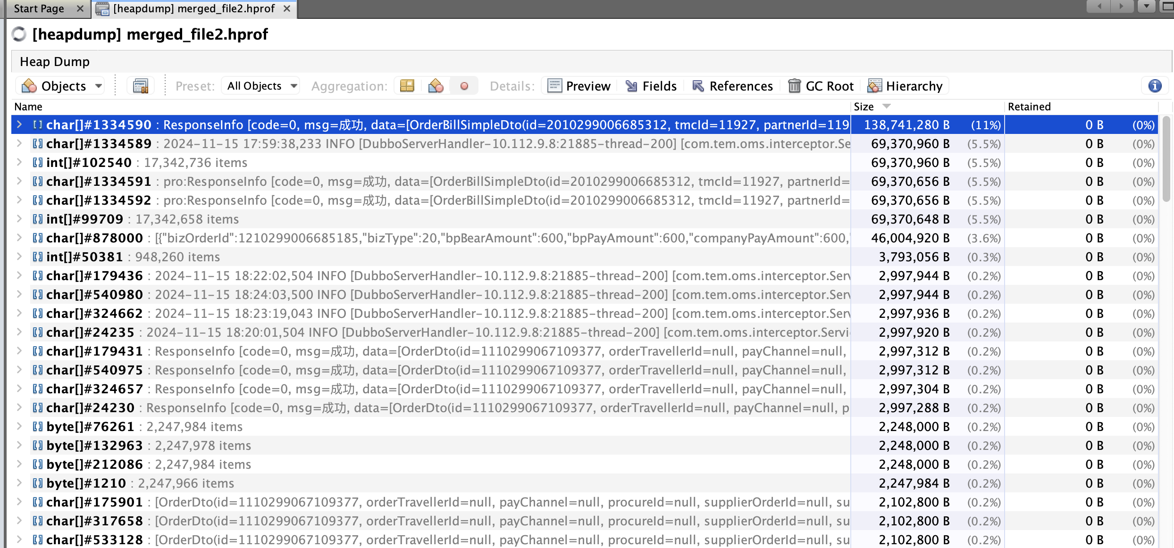Click the vertical scrollbar thumb
This screenshot has height=548, width=1174.
pos(1166,158)
